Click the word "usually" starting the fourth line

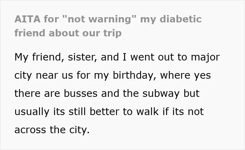click(32, 112)
